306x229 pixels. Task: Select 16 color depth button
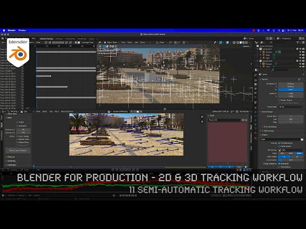click(x=297, y=156)
